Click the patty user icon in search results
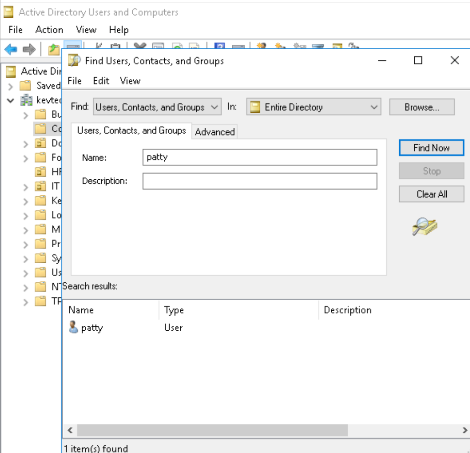 coord(73,327)
